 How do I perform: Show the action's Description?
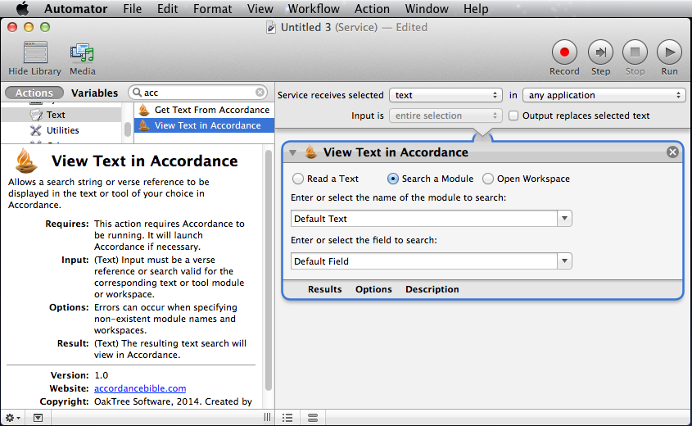[432, 289]
